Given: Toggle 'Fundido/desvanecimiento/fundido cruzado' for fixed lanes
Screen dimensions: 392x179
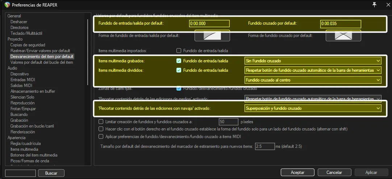Looking at the screenshot, I should (179, 88).
